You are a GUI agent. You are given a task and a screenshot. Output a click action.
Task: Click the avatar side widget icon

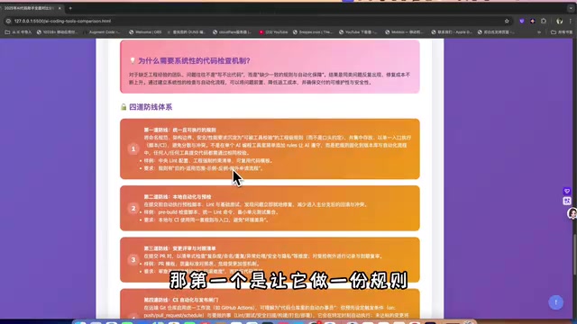pyautogui.click(x=572, y=213)
